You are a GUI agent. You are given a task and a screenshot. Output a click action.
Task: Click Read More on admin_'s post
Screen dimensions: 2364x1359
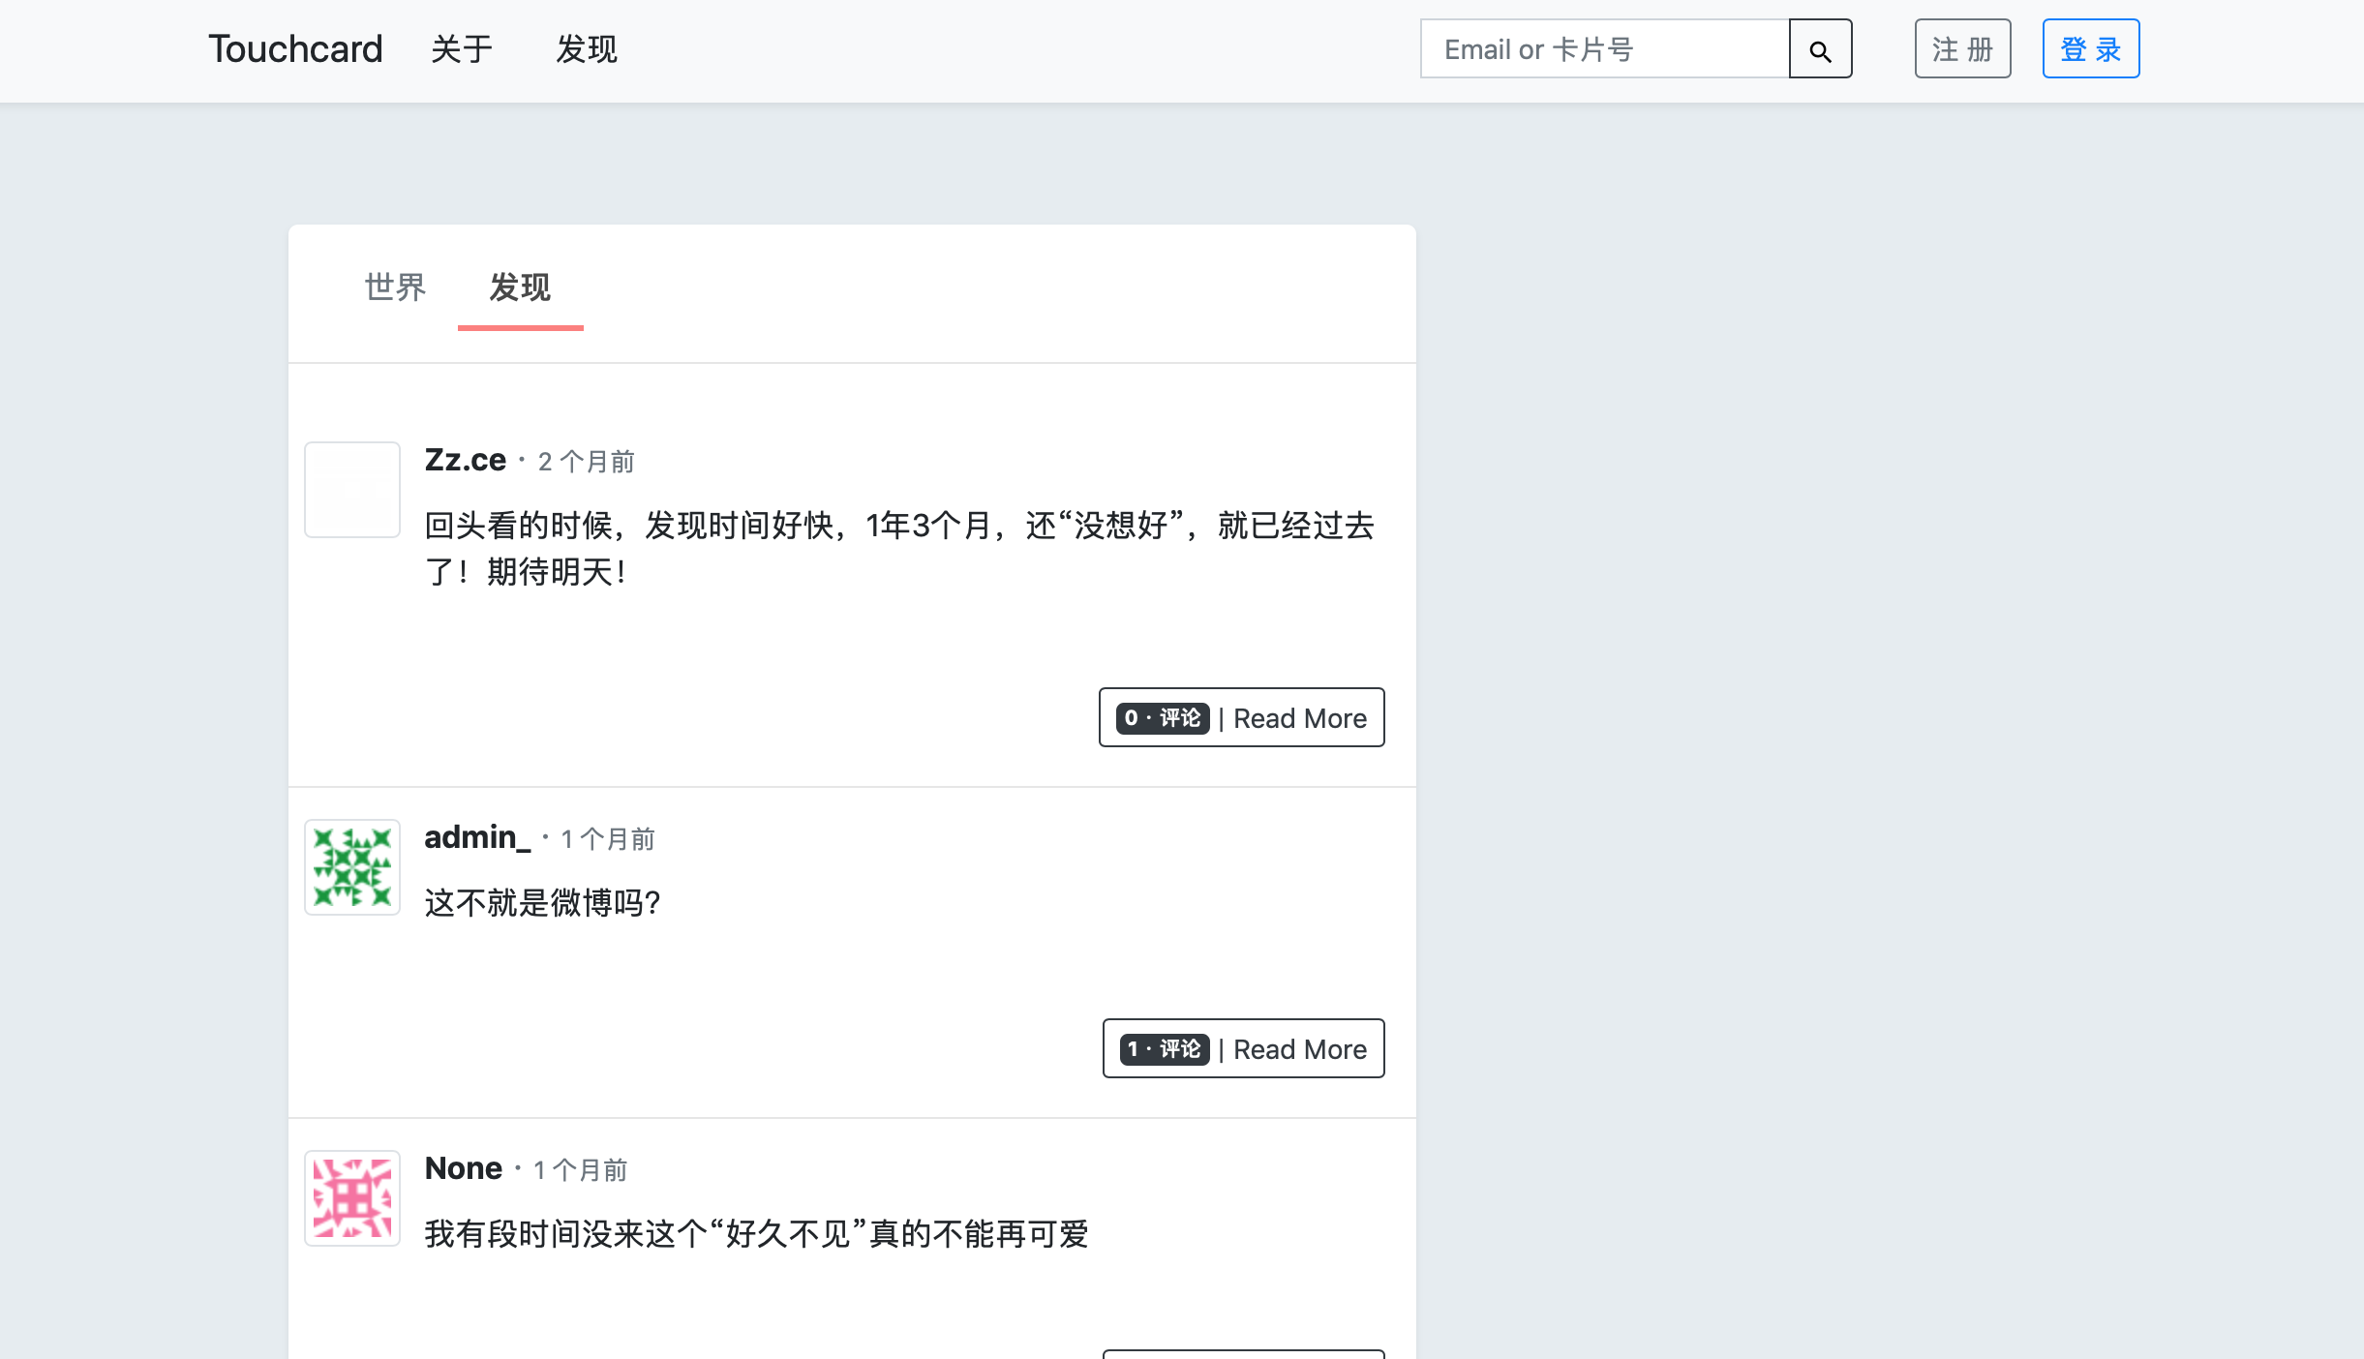[x=1300, y=1049]
